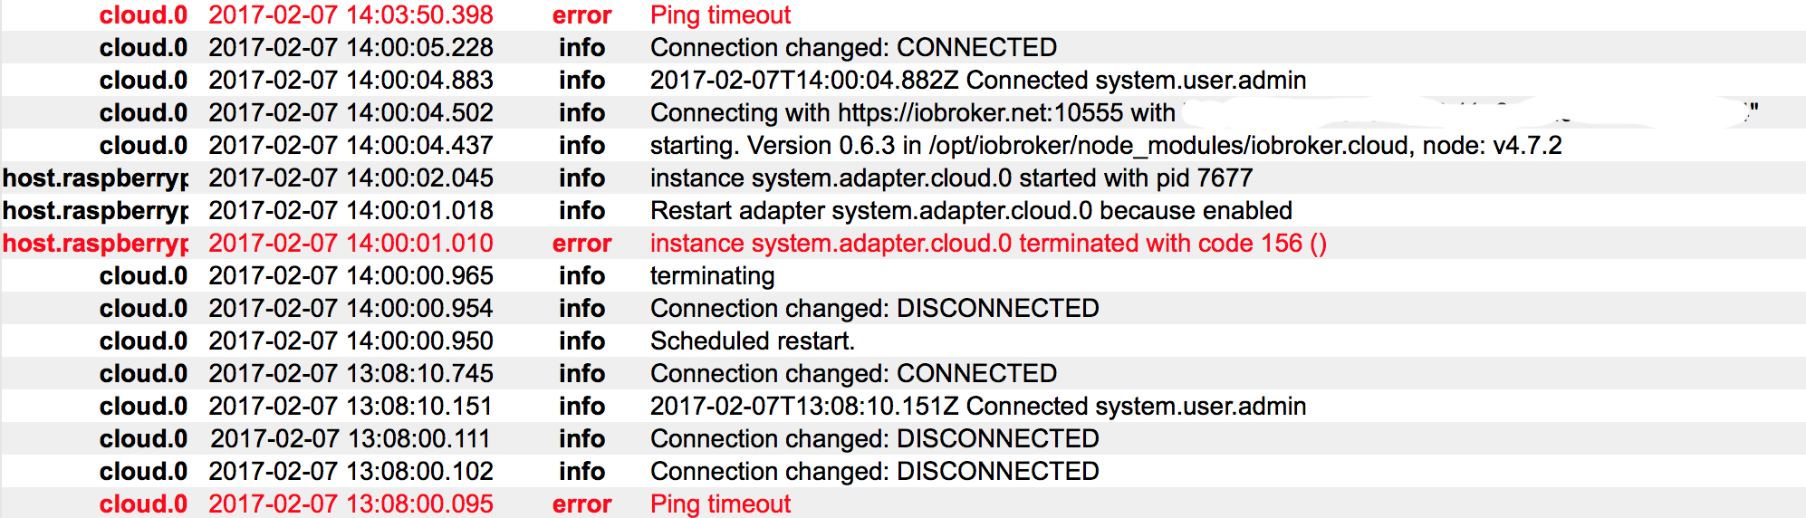This screenshot has width=1806, height=518.
Task: Click message '2017-02-07T13:08:10.151Z Connected system.user.admin'
Action: click(977, 407)
